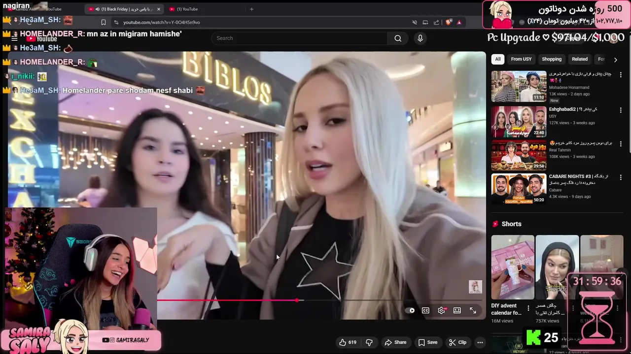The width and height of the screenshot is (631, 354).
Task: Click the Shorts section heading
Action: [511, 224]
